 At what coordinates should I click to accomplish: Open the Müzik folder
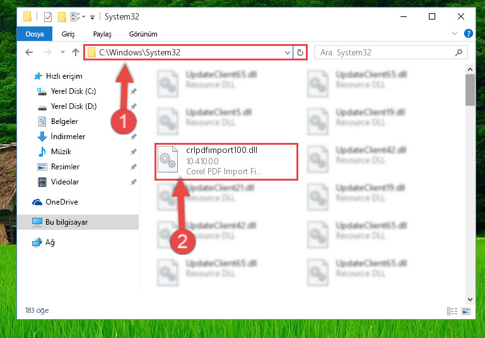click(61, 152)
